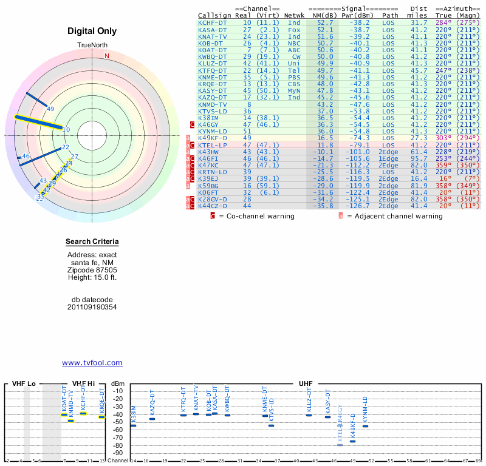Click the co-channel warning icon beside K46GY
The image size is (486, 466).
[193, 124]
